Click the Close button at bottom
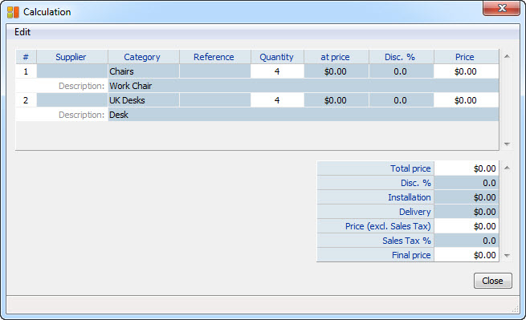The height and width of the screenshot is (320, 526). pos(492,281)
